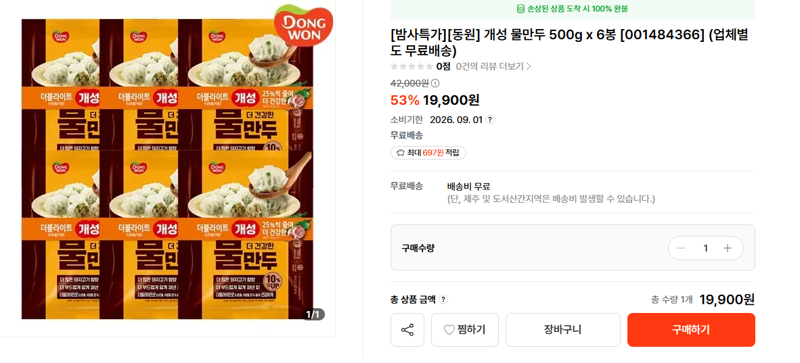Screen dimensions: 800x363
Task: Add the item to 장바구니
Action: click(562, 330)
